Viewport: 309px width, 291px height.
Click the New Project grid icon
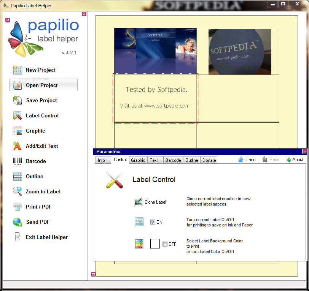click(18, 70)
